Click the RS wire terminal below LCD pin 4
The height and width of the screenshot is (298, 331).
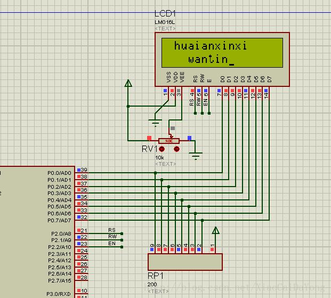click(195, 113)
